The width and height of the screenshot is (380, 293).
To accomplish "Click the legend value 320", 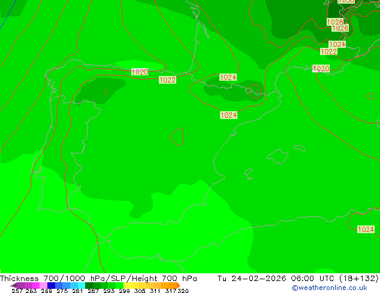I will point(183,291).
